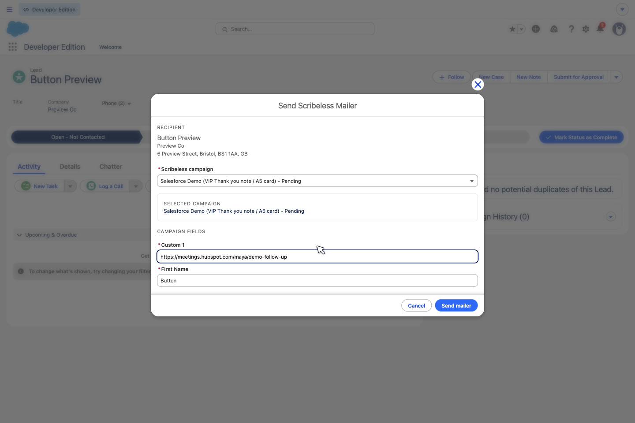635x423 pixels.
Task: Click Mark Status as Complete
Action: click(x=581, y=137)
